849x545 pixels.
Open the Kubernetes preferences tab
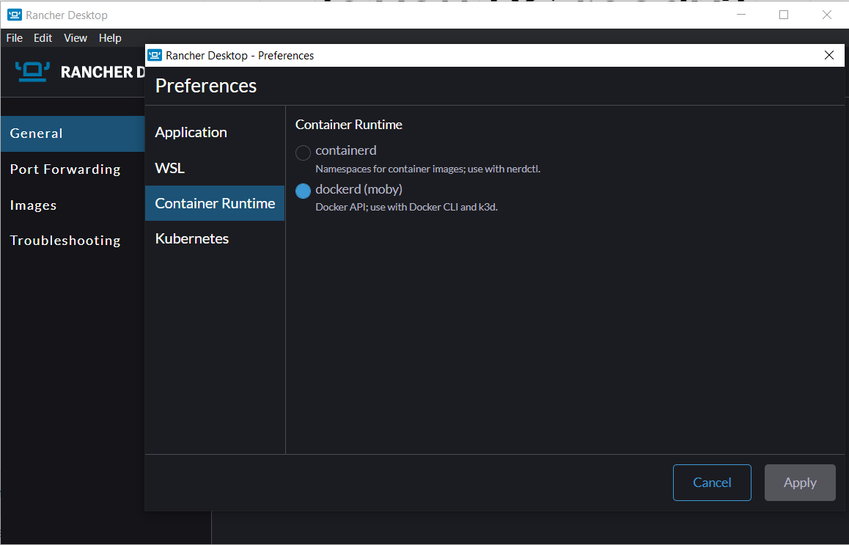215,238
